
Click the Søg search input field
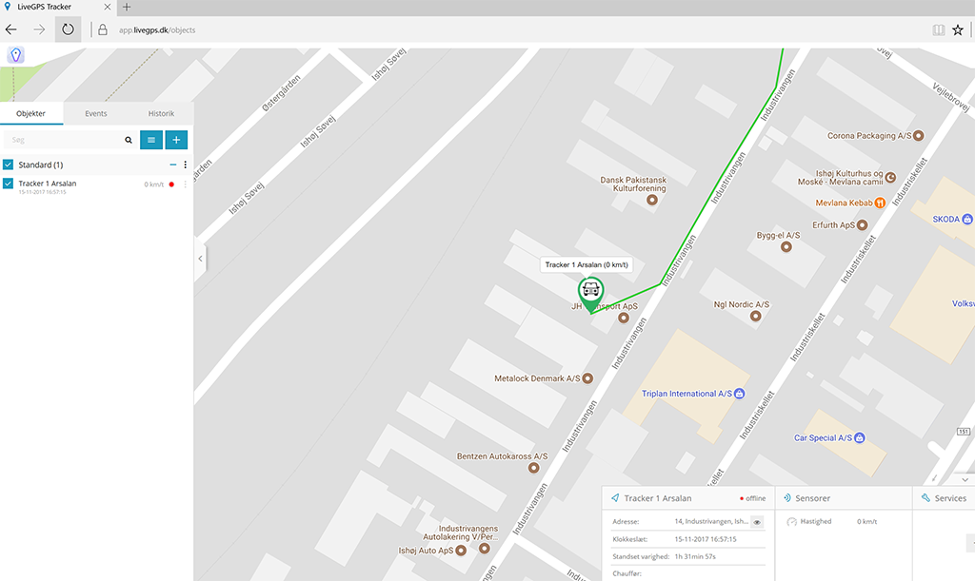point(66,140)
